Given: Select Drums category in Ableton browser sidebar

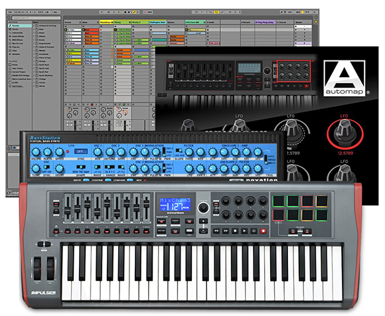Looking at the screenshot, I should [20, 29].
